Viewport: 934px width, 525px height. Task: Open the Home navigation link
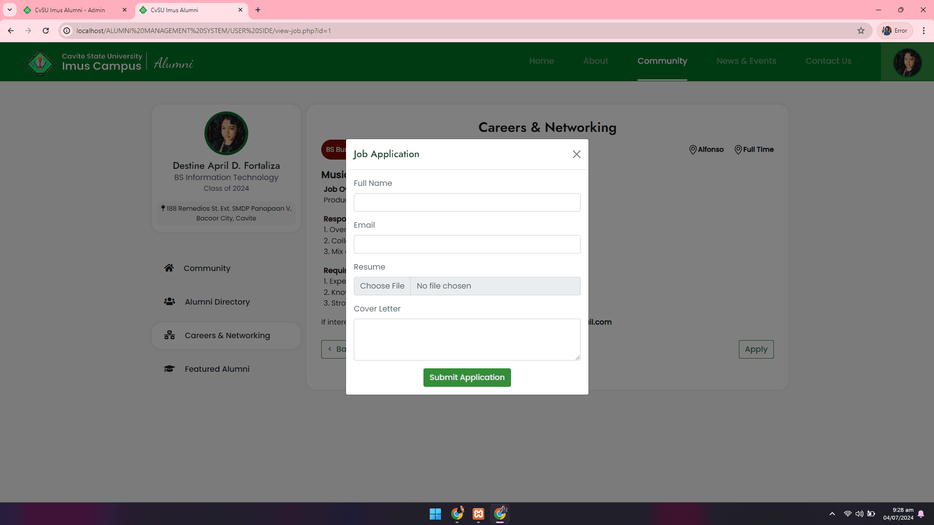click(x=541, y=61)
